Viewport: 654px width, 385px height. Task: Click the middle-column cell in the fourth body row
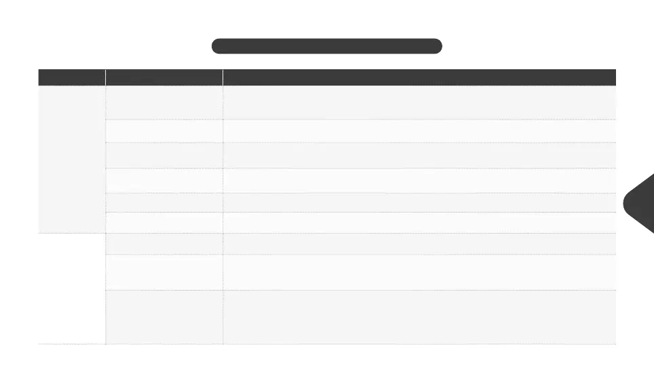[x=164, y=181]
